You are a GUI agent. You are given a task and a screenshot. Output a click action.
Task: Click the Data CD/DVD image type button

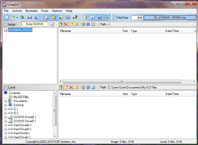tap(35, 24)
